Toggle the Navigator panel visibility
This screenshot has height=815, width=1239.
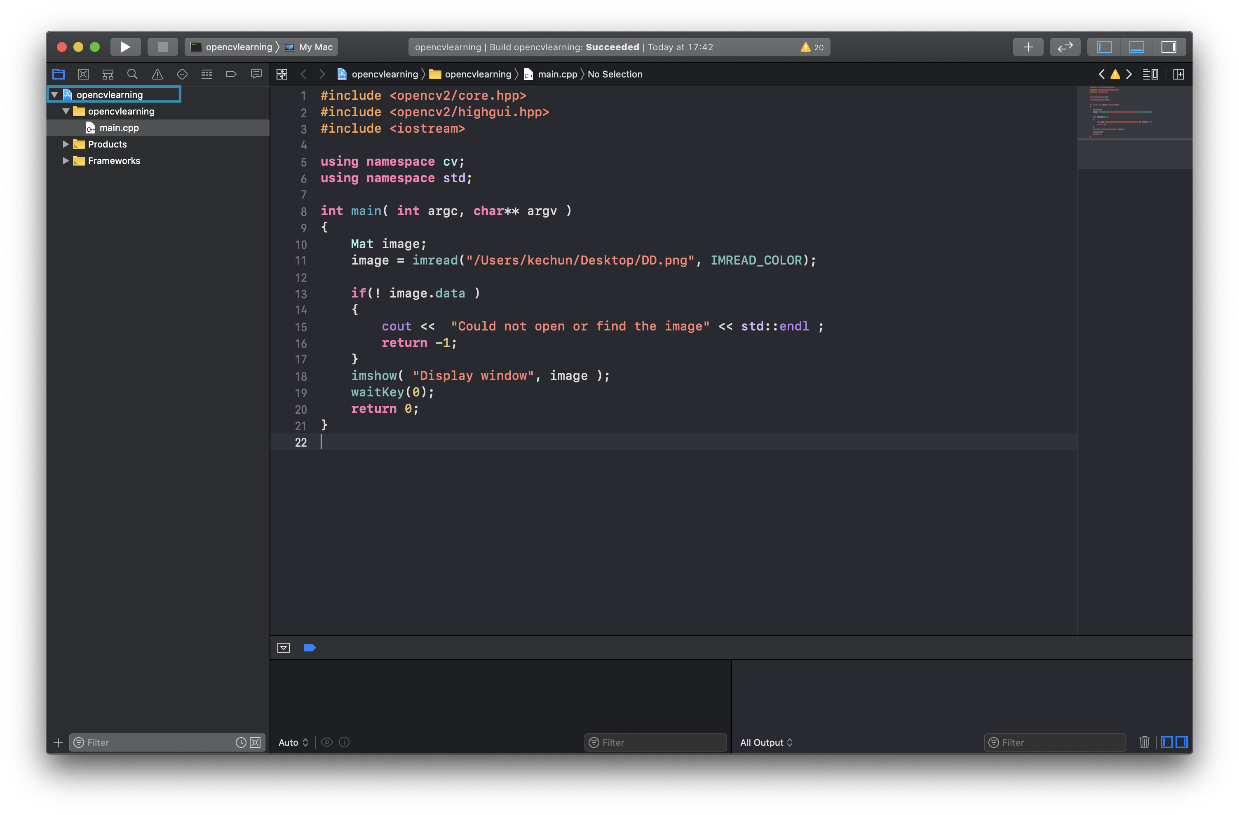[x=1105, y=47]
